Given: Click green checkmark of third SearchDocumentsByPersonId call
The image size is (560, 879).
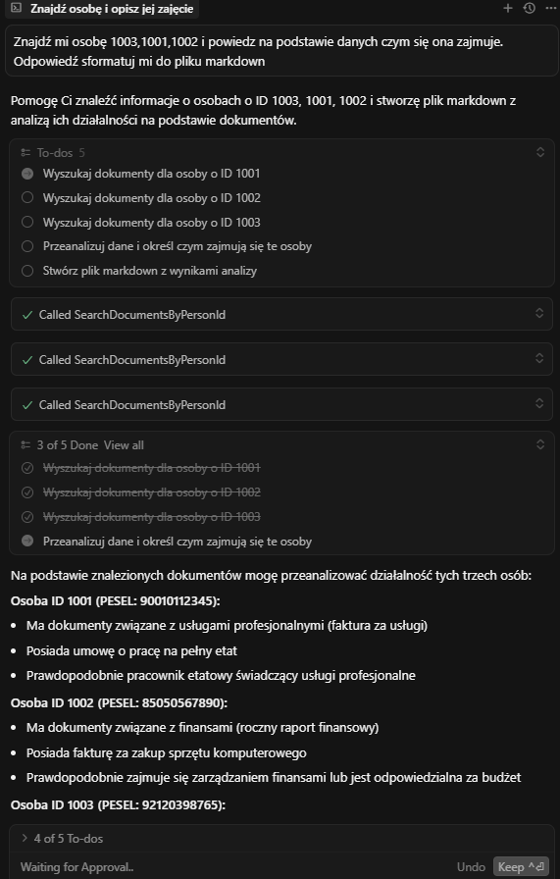Looking at the screenshot, I should pyautogui.click(x=26, y=405).
